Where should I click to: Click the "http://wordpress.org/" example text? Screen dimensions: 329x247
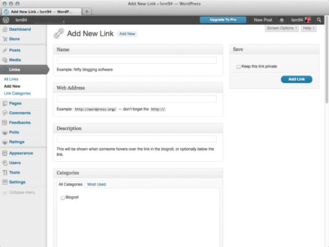click(95, 109)
